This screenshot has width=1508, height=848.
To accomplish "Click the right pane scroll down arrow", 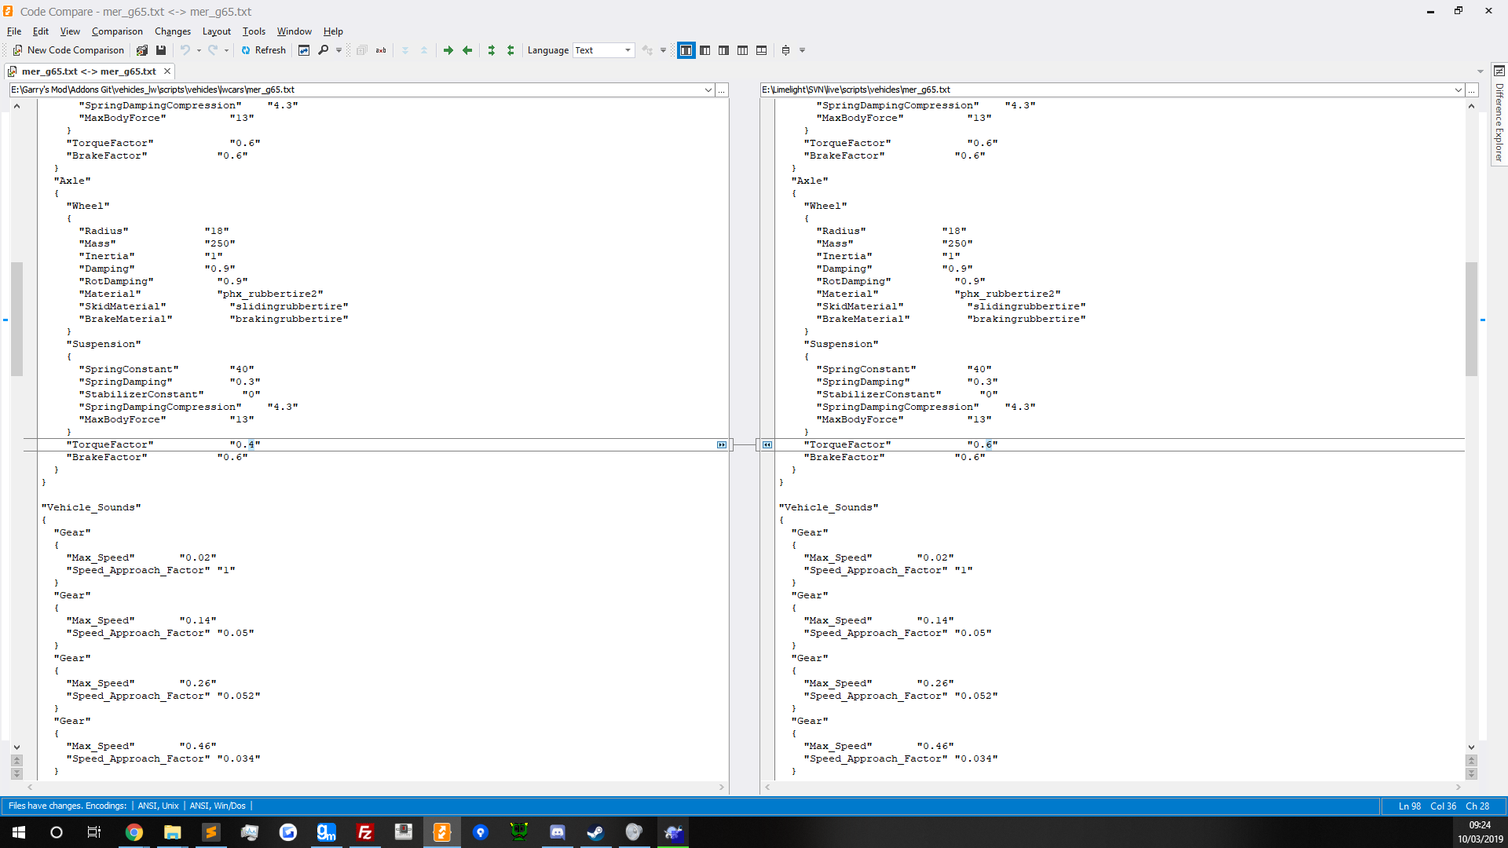I will (x=1471, y=747).
